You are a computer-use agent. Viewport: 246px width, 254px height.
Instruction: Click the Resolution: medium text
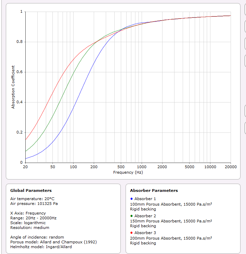pos(29,228)
